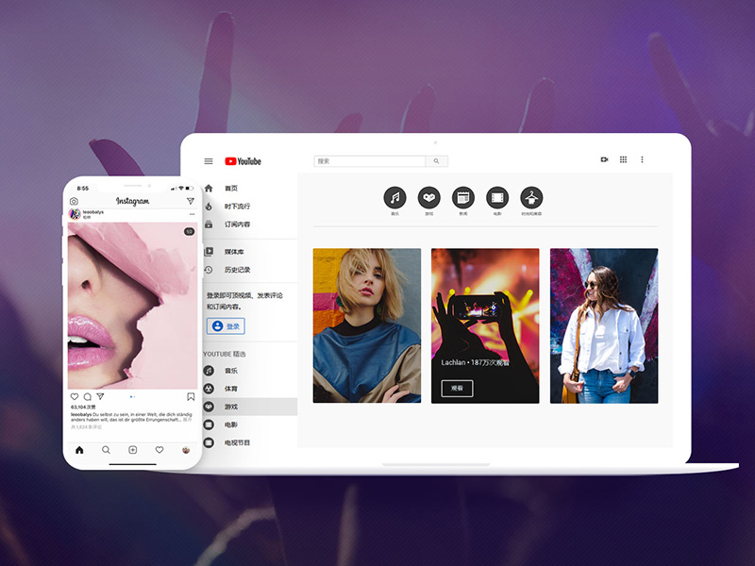755x566 pixels.
Task: Click the 登录 sign-in button
Action: pyautogui.click(x=226, y=325)
